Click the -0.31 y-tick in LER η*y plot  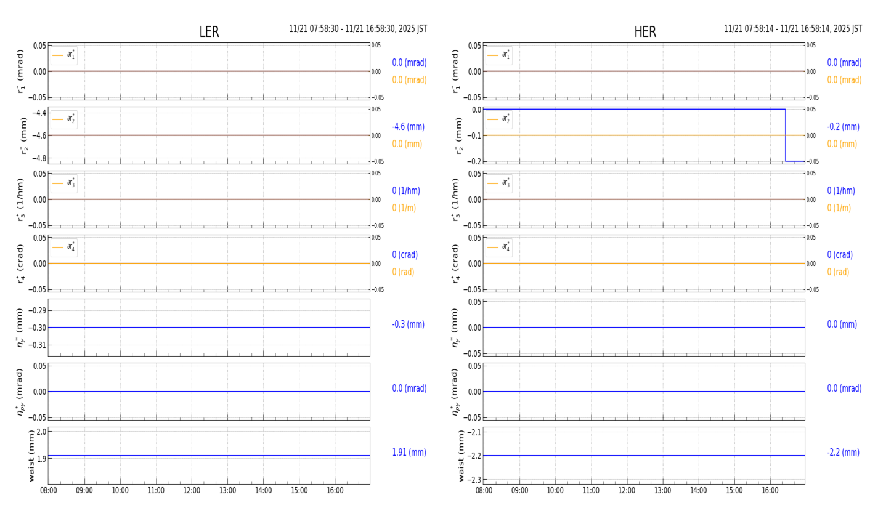[x=37, y=345]
